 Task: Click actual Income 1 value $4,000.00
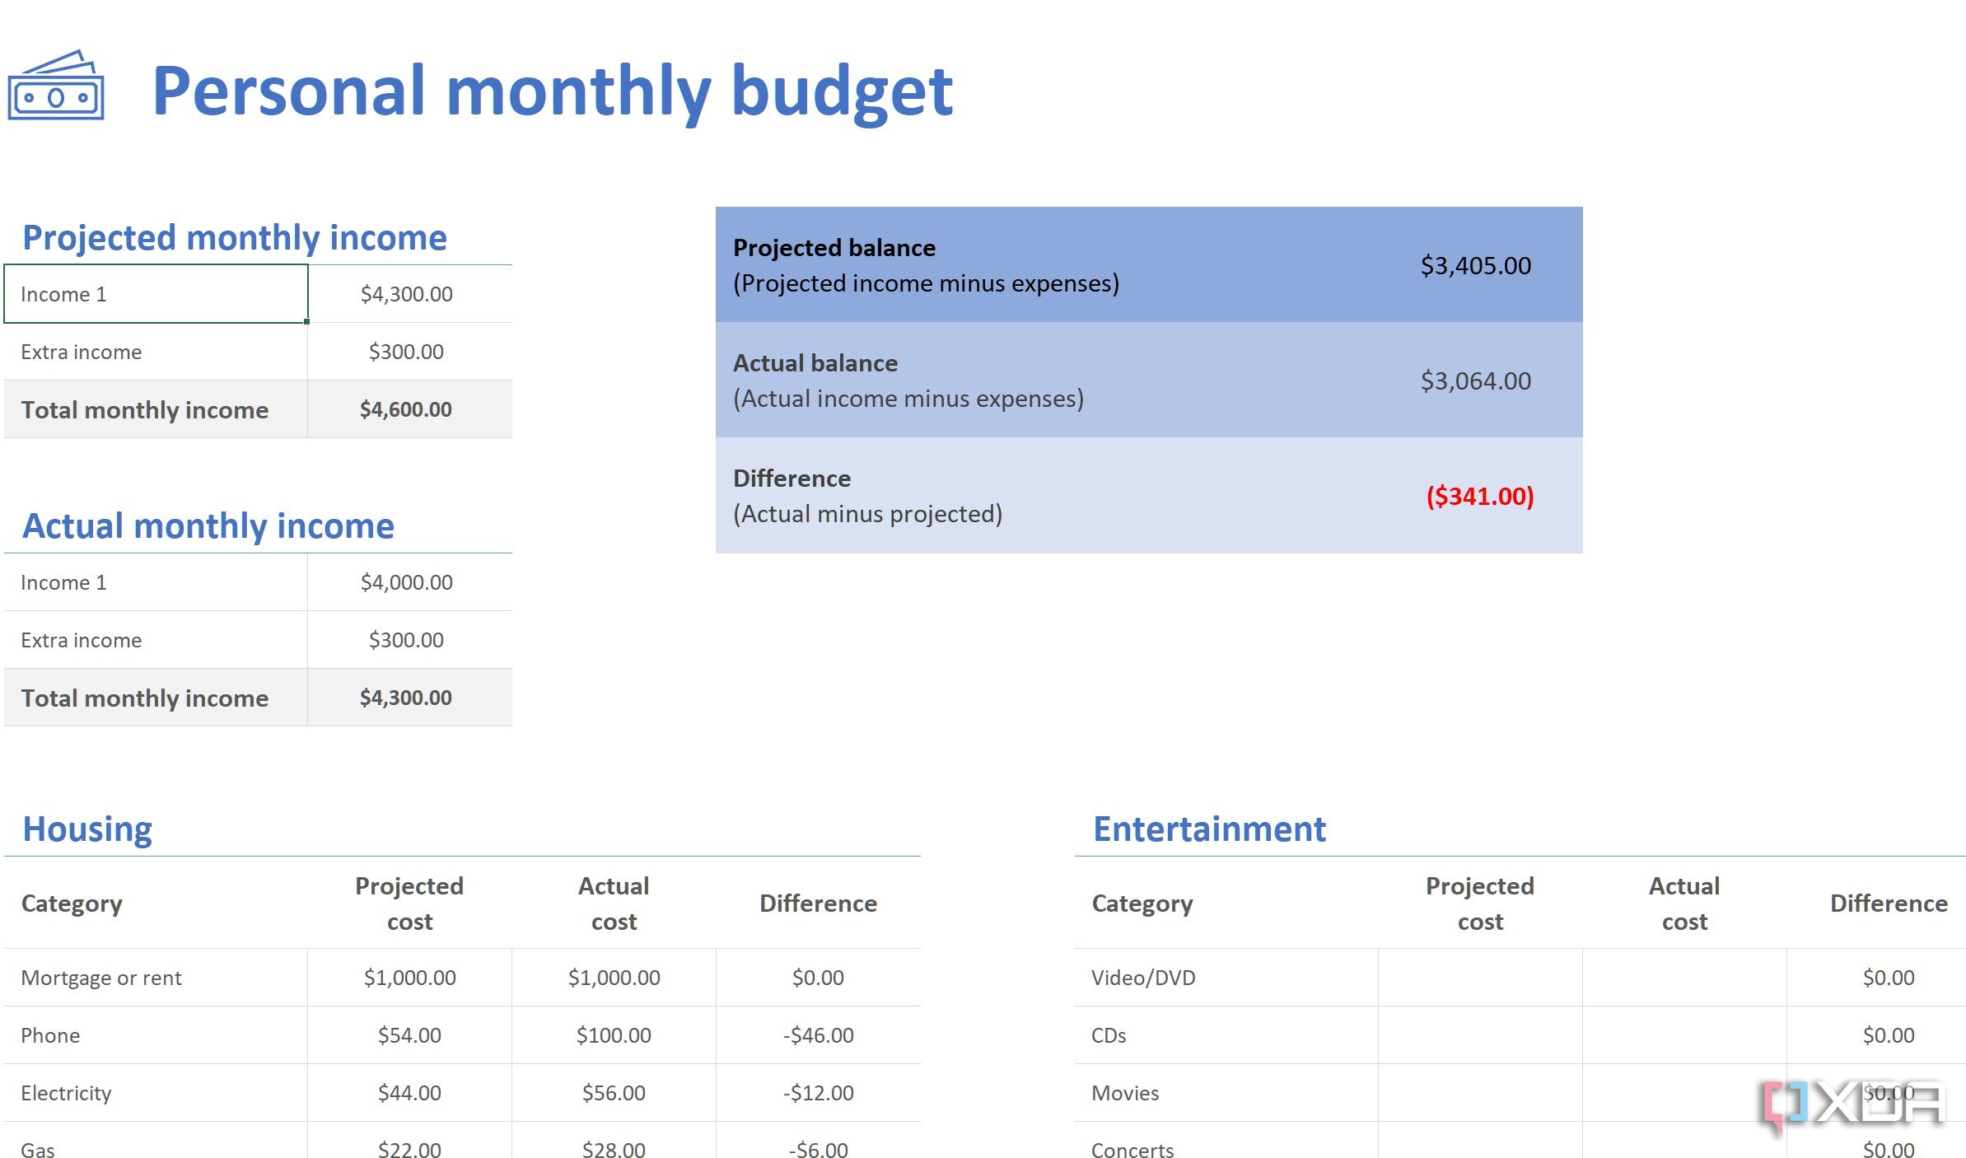(x=407, y=582)
